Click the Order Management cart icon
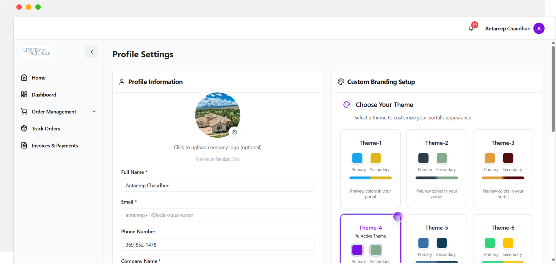 (24, 112)
